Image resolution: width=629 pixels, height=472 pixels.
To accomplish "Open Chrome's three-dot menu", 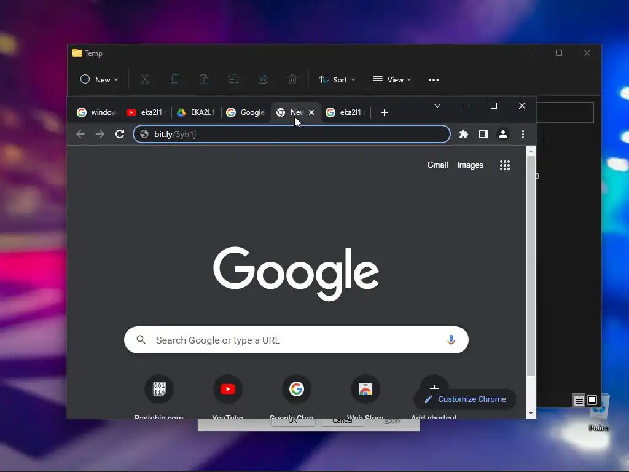I will pyautogui.click(x=523, y=134).
